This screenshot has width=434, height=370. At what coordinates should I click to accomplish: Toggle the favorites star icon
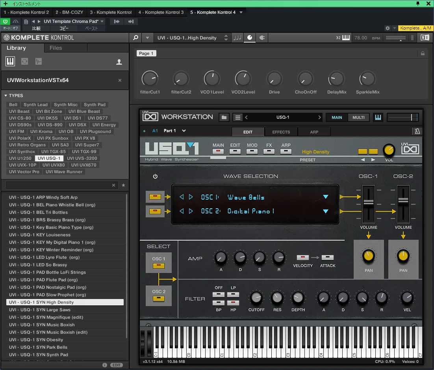tap(123, 185)
